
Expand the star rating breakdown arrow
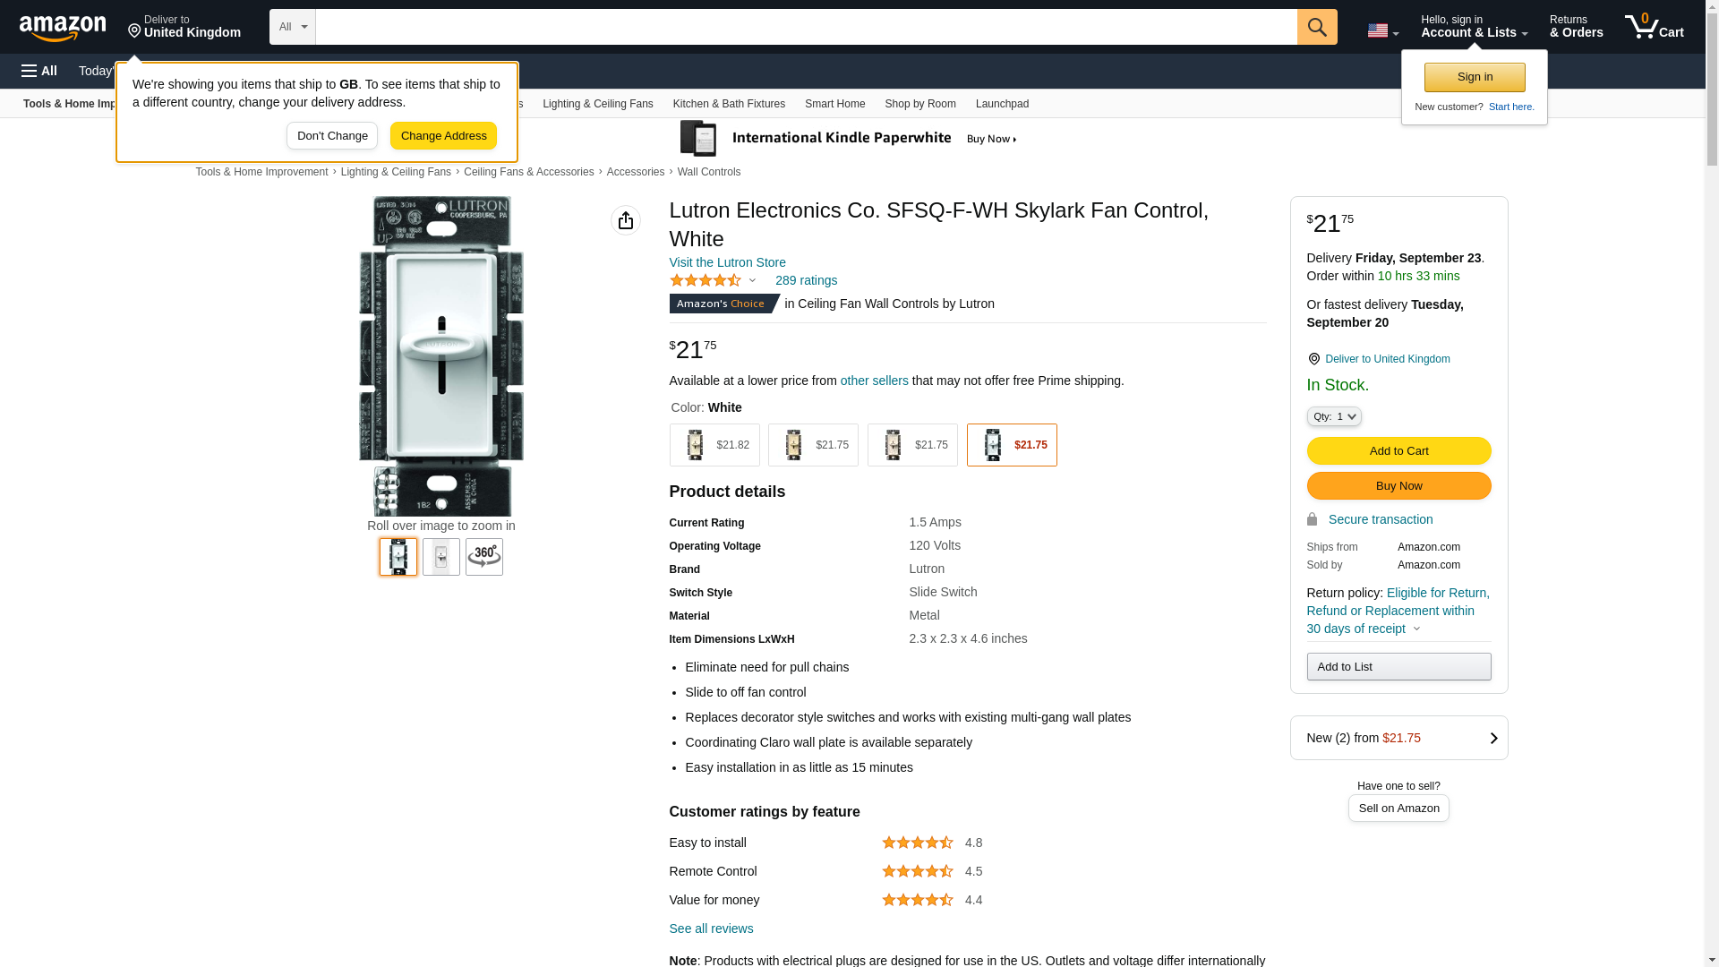coord(752,281)
